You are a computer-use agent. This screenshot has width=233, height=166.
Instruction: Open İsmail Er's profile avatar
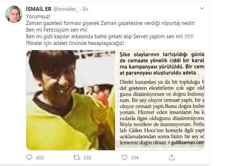14,14
